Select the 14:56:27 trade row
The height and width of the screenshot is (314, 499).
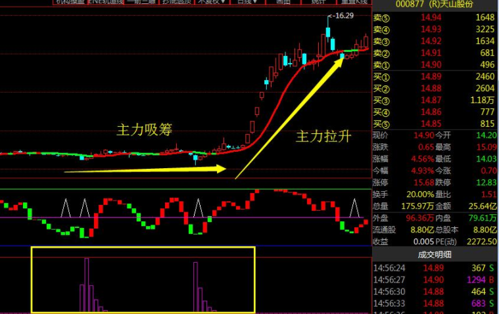click(x=435, y=280)
